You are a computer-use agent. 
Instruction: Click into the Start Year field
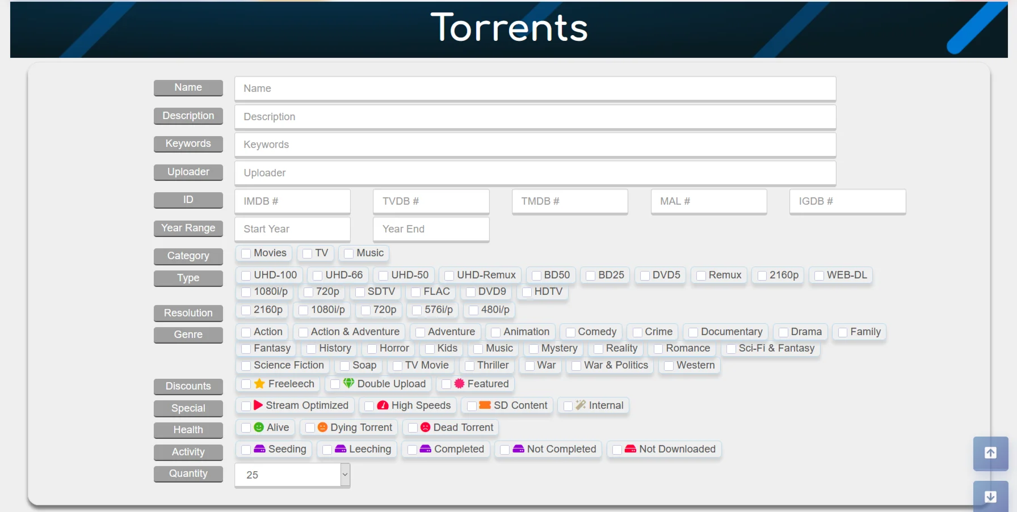[x=292, y=229]
